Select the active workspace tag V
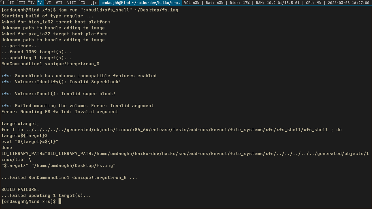 (x=40, y=3)
